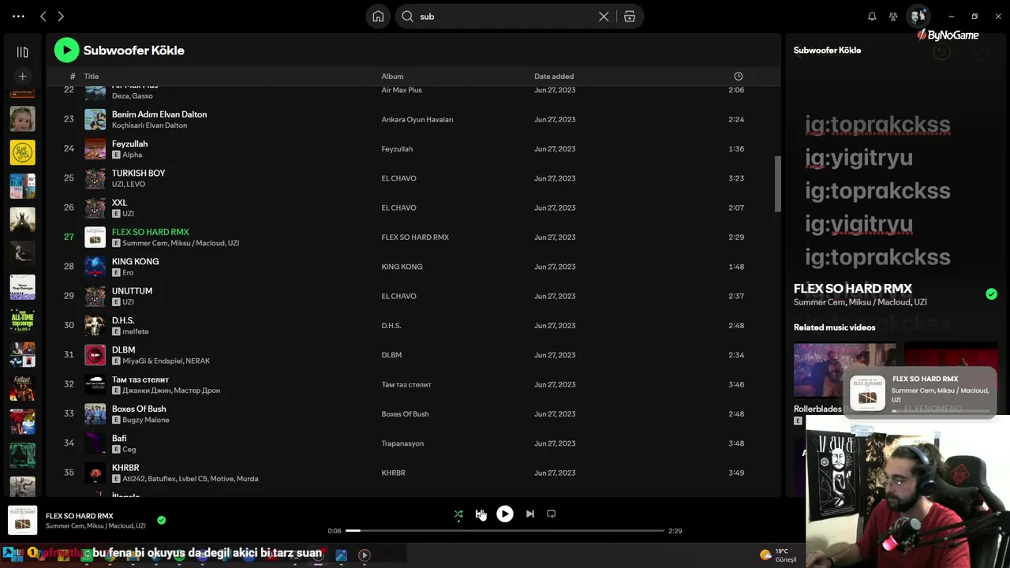
Task: Toggle repeat in the player bar
Action: (552, 514)
